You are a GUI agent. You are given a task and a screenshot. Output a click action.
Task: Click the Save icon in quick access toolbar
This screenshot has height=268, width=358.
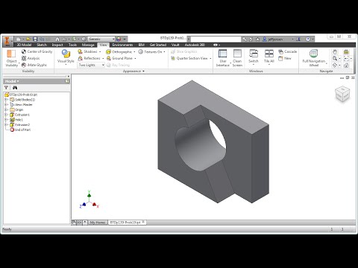point(35,39)
